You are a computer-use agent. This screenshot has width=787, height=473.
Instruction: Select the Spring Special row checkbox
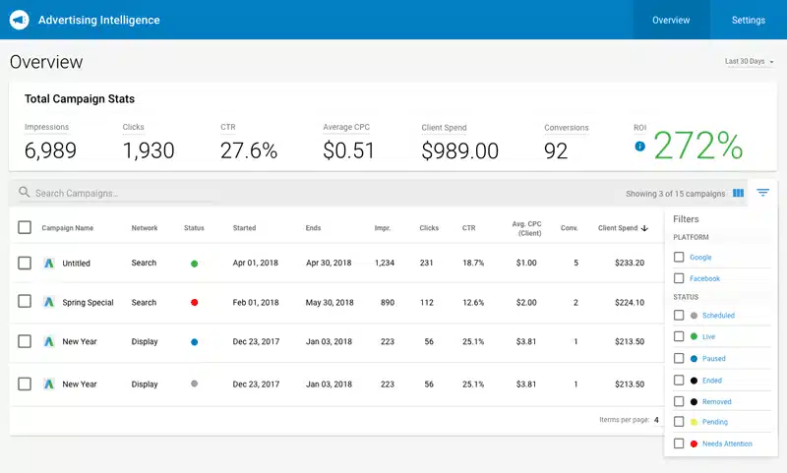pyautogui.click(x=25, y=303)
